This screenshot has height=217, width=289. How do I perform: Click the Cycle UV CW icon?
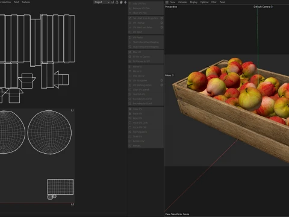(130, 127)
